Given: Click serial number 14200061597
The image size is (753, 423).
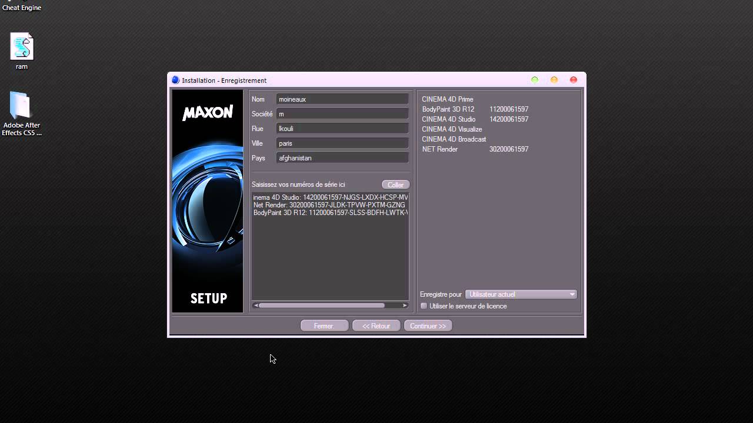Looking at the screenshot, I should 509,119.
